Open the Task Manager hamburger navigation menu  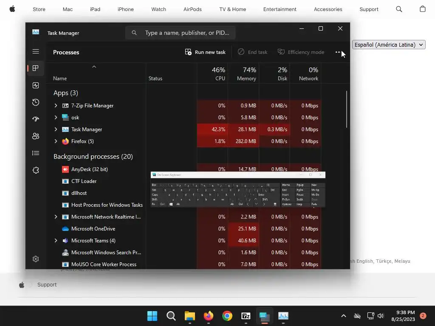tap(36, 51)
